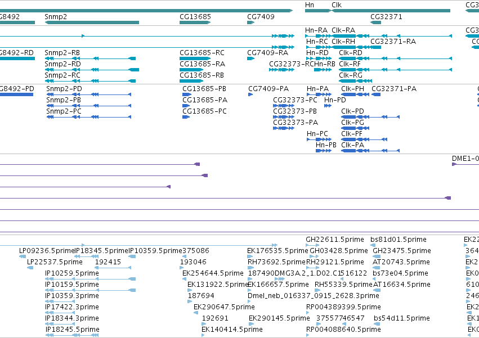Image resolution: width=479 pixels, height=338 pixels.
Task: Click the Hn-RA transcript label
Action: click(x=316, y=30)
